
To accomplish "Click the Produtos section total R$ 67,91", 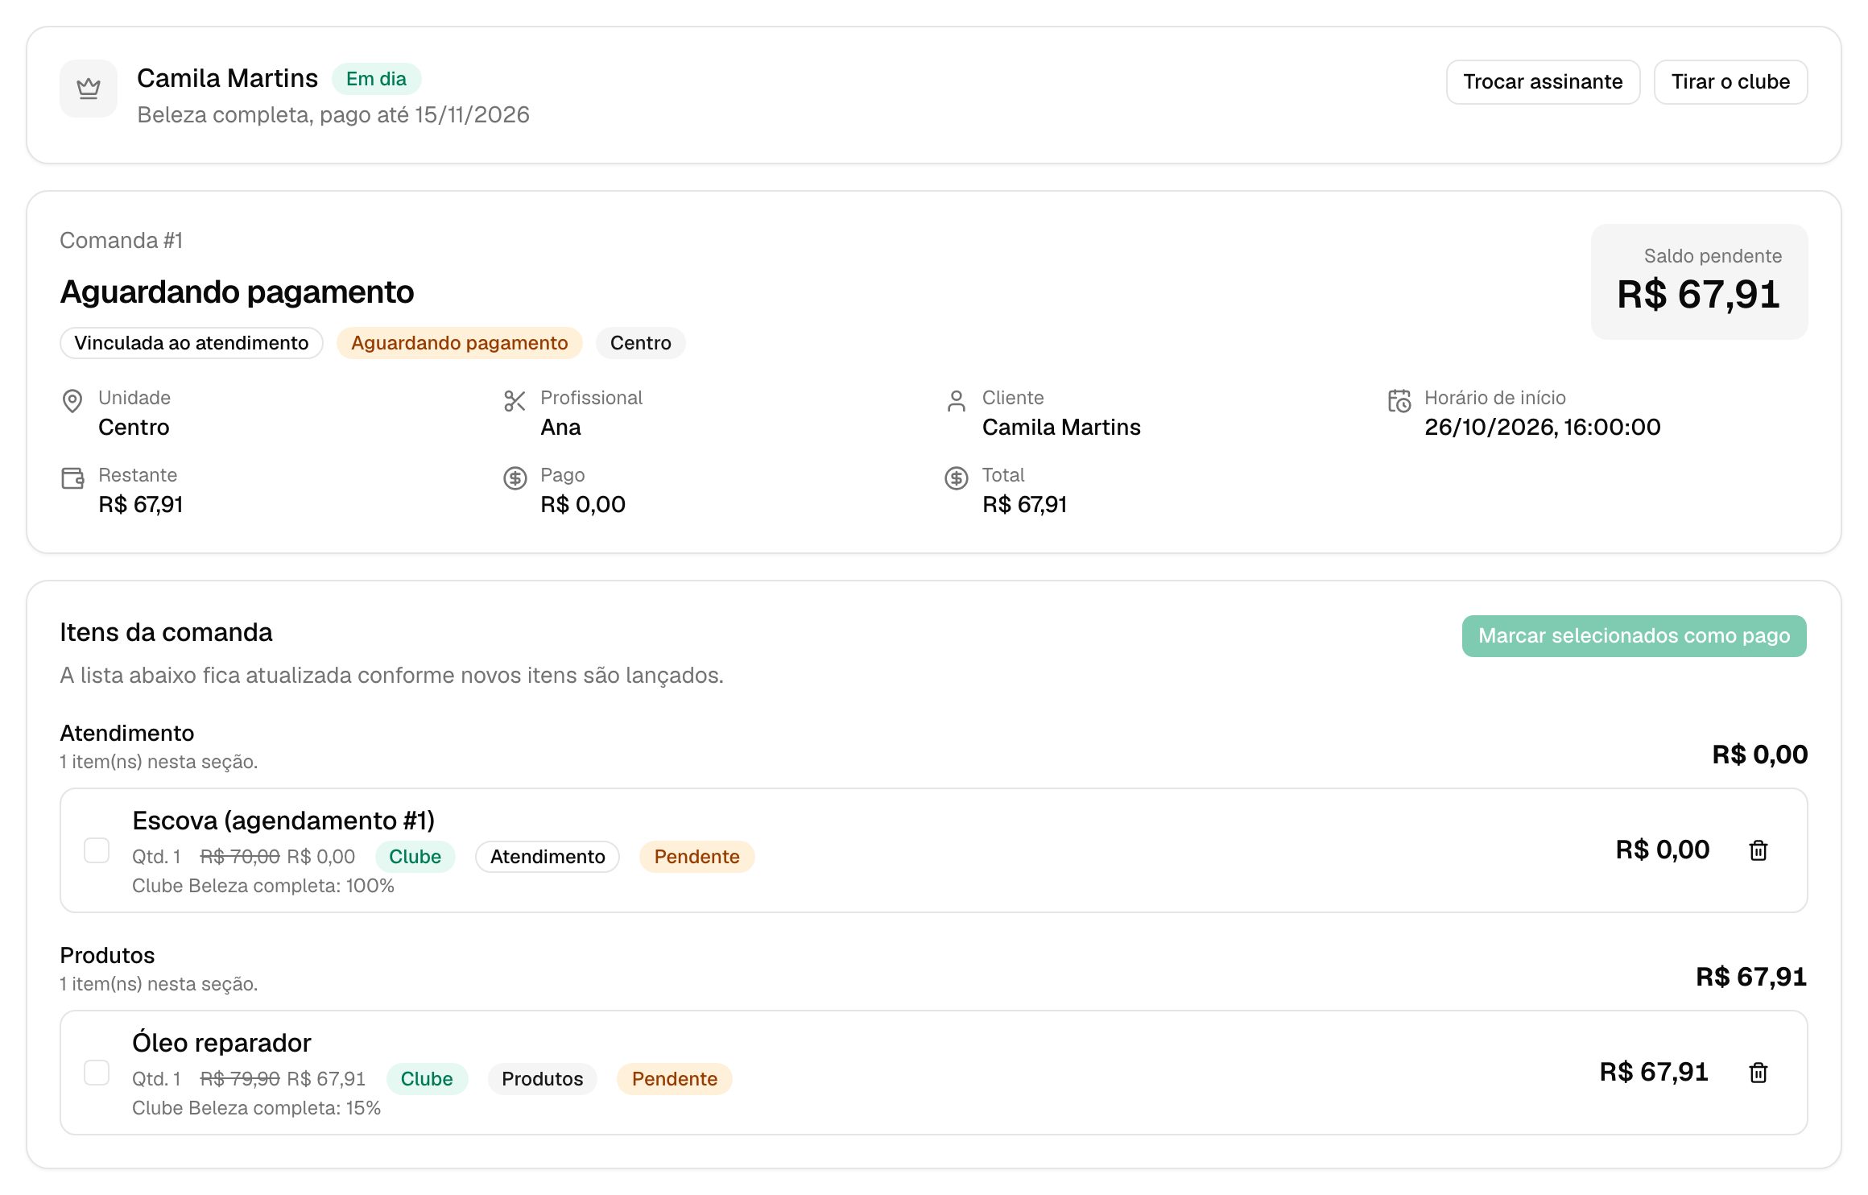I will click(x=1751, y=977).
